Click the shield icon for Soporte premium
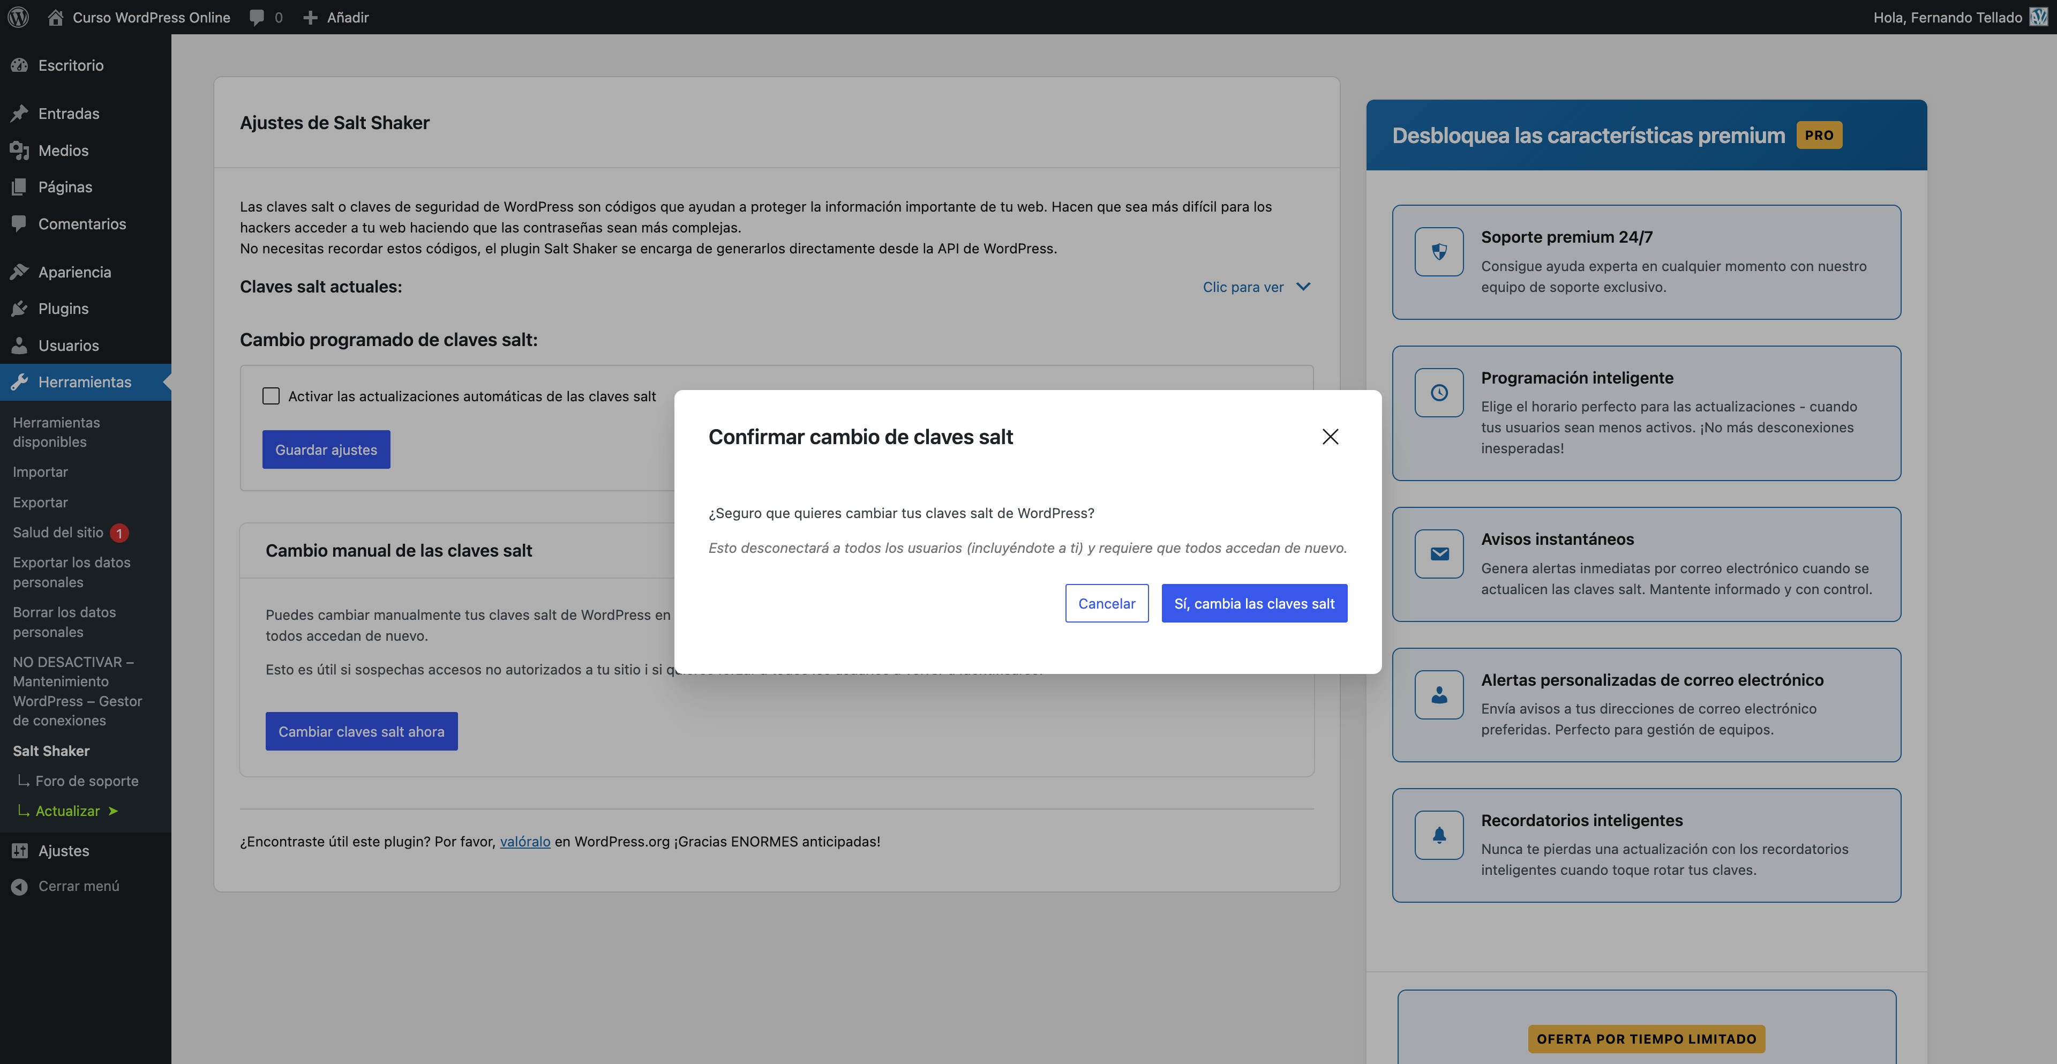 [1439, 252]
